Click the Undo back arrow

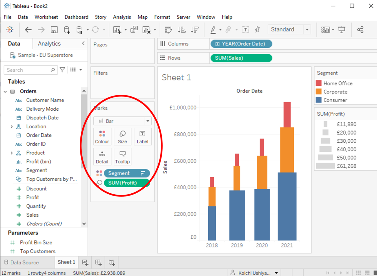pyautogui.click(x=28, y=30)
